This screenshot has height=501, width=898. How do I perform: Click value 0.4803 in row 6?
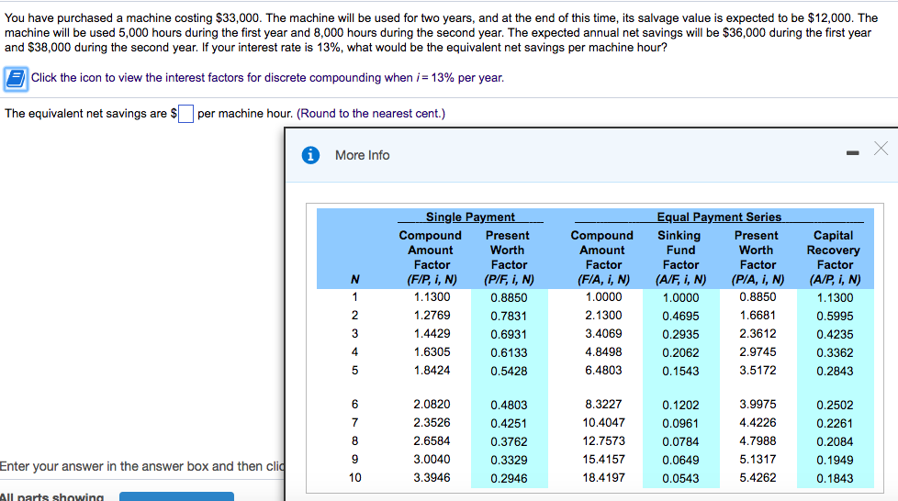tap(509, 405)
